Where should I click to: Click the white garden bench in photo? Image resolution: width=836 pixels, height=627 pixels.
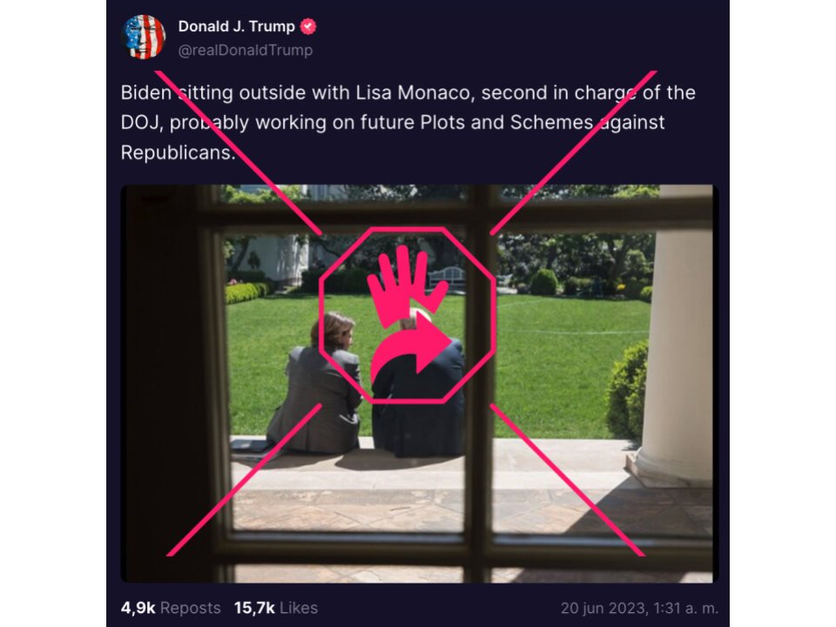(447, 277)
